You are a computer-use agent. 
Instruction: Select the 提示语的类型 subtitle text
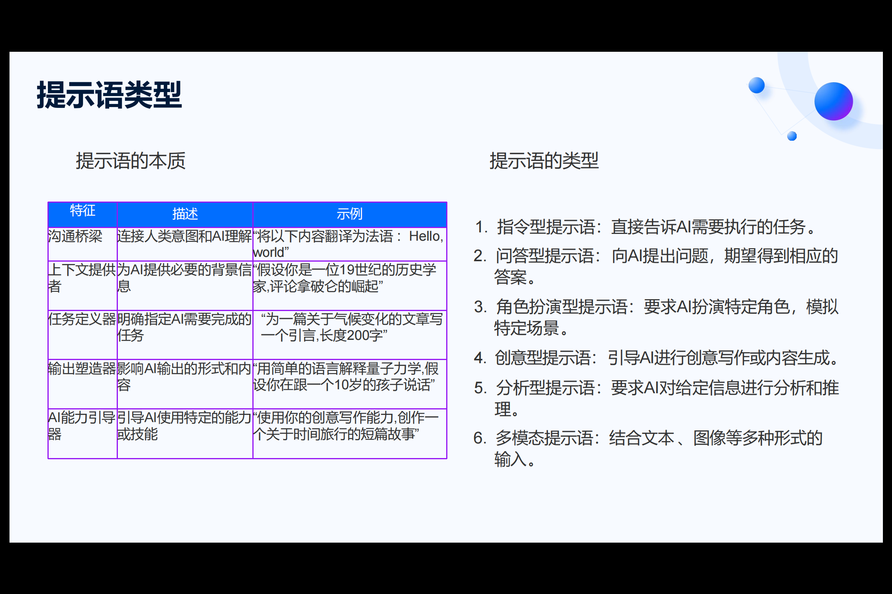tap(544, 161)
